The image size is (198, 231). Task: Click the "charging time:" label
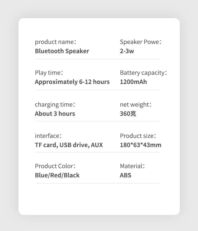coord(55,105)
